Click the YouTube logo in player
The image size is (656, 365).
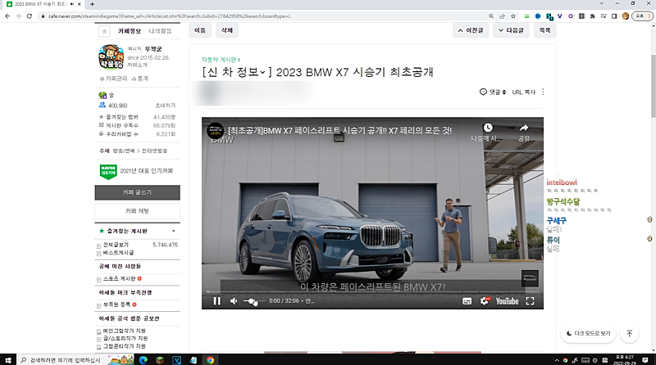[507, 301]
